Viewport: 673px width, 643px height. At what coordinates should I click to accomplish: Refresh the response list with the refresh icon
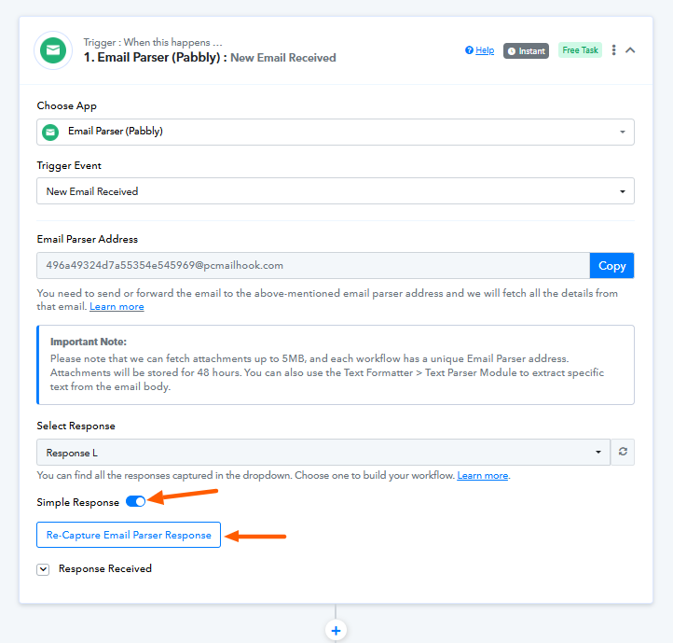[x=623, y=452]
